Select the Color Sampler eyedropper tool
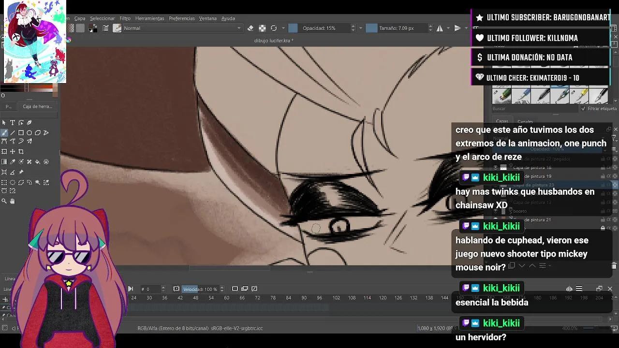The image size is (619, 348). click(x=13, y=162)
